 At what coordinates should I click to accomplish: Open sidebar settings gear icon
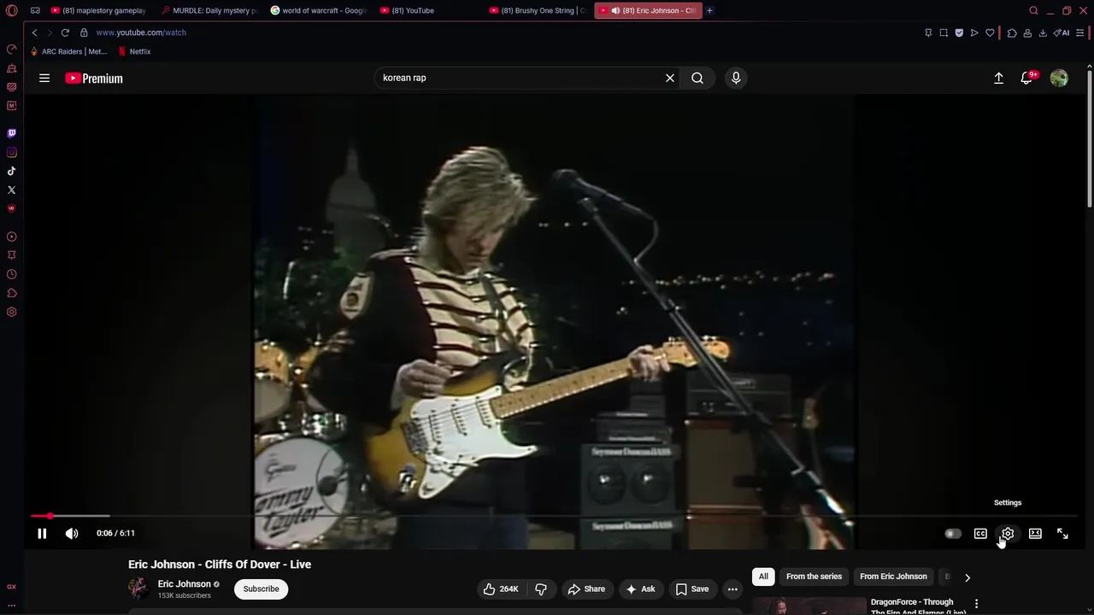[x=11, y=312]
